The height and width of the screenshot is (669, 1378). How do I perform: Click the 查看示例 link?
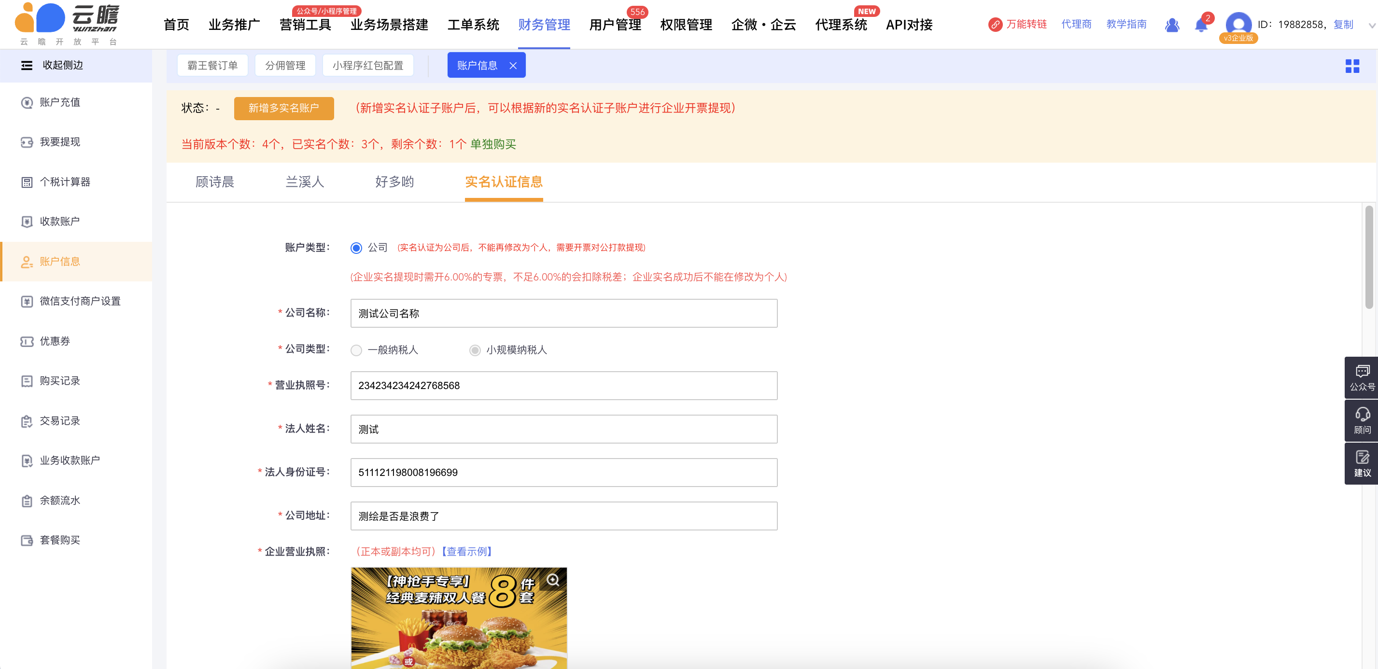466,551
